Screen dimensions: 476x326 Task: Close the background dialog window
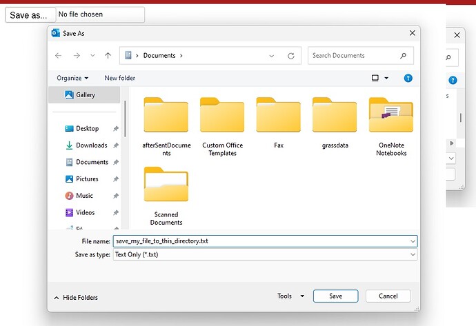[457, 35]
